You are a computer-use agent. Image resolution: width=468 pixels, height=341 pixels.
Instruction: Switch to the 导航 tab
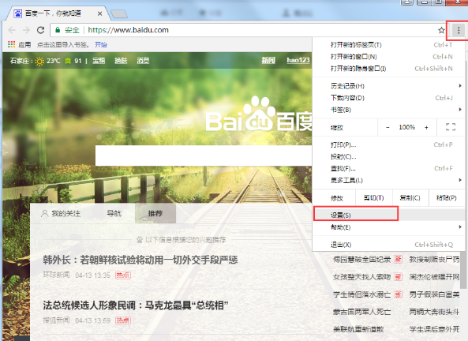click(x=114, y=213)
